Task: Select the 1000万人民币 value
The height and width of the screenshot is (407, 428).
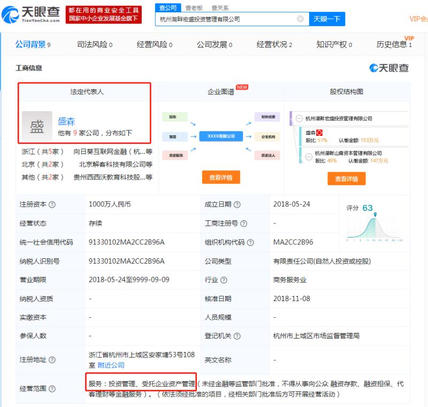Action: (x=110, y=204)
